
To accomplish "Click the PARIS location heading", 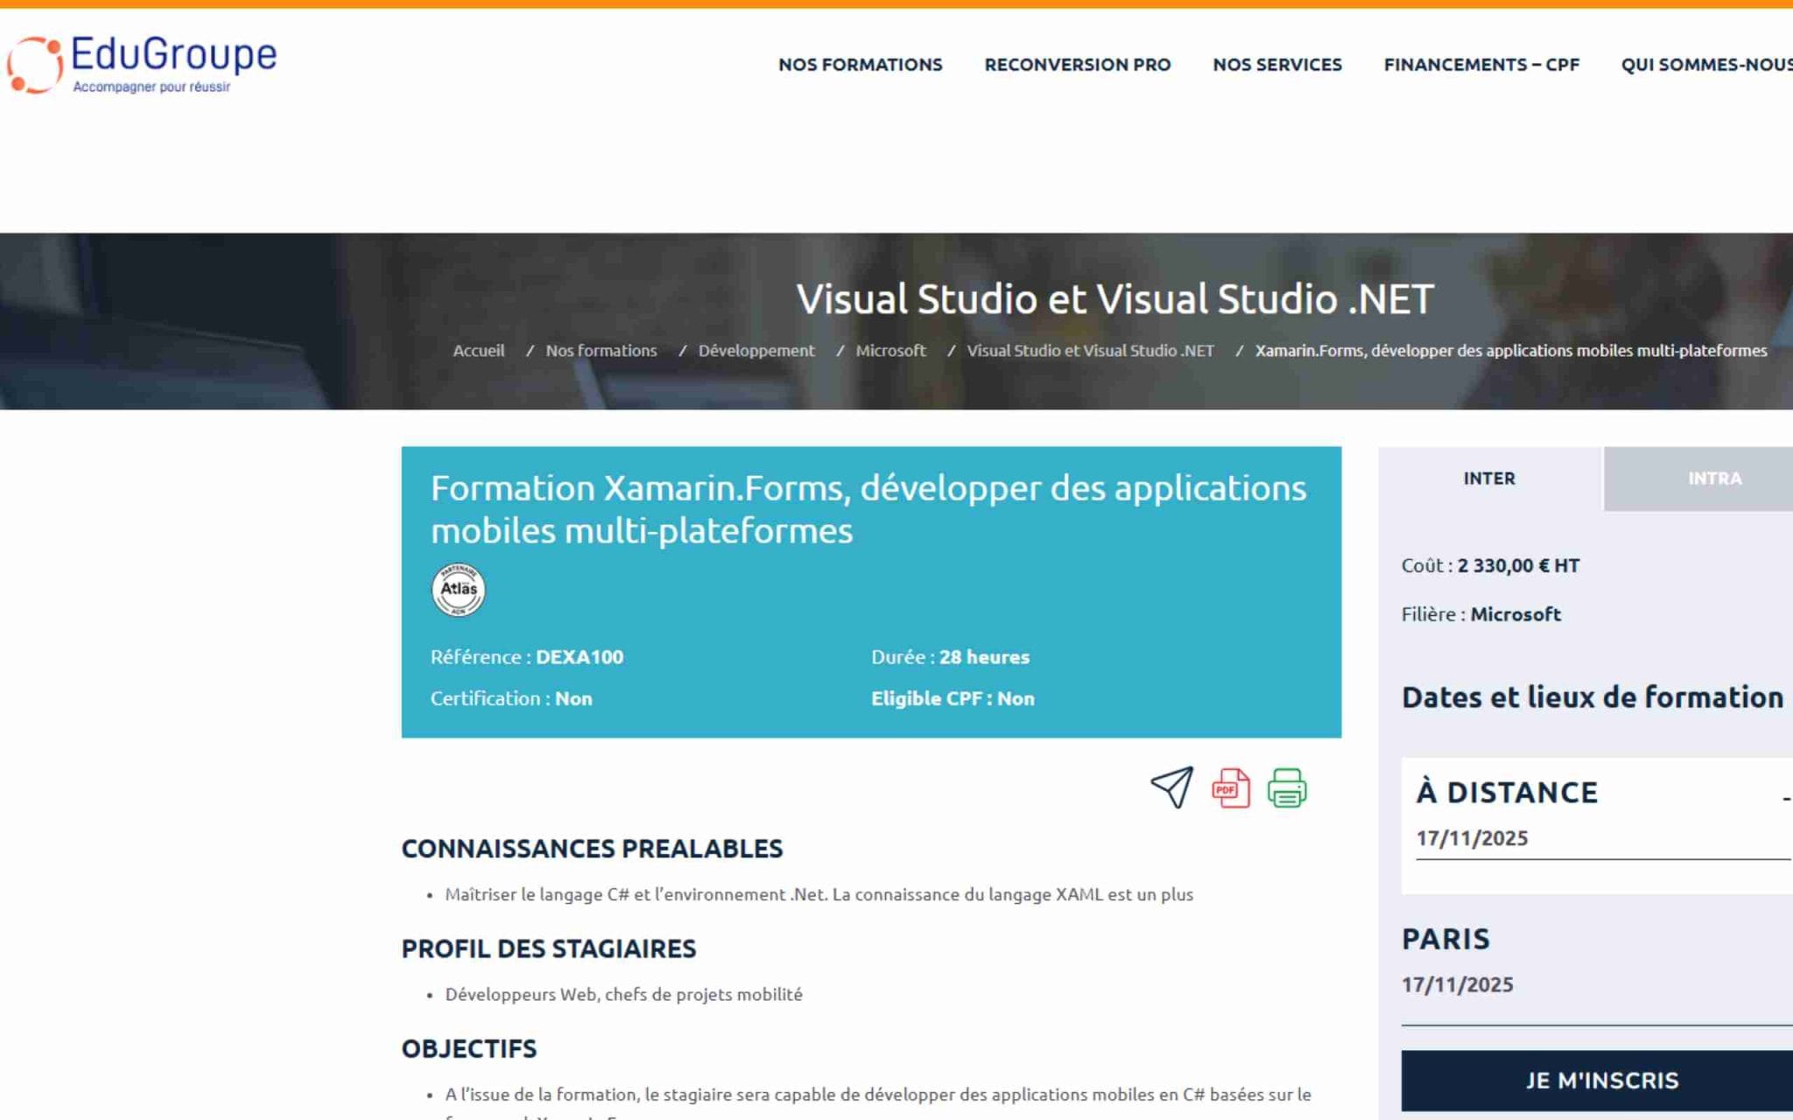I will click(1445, 939).
